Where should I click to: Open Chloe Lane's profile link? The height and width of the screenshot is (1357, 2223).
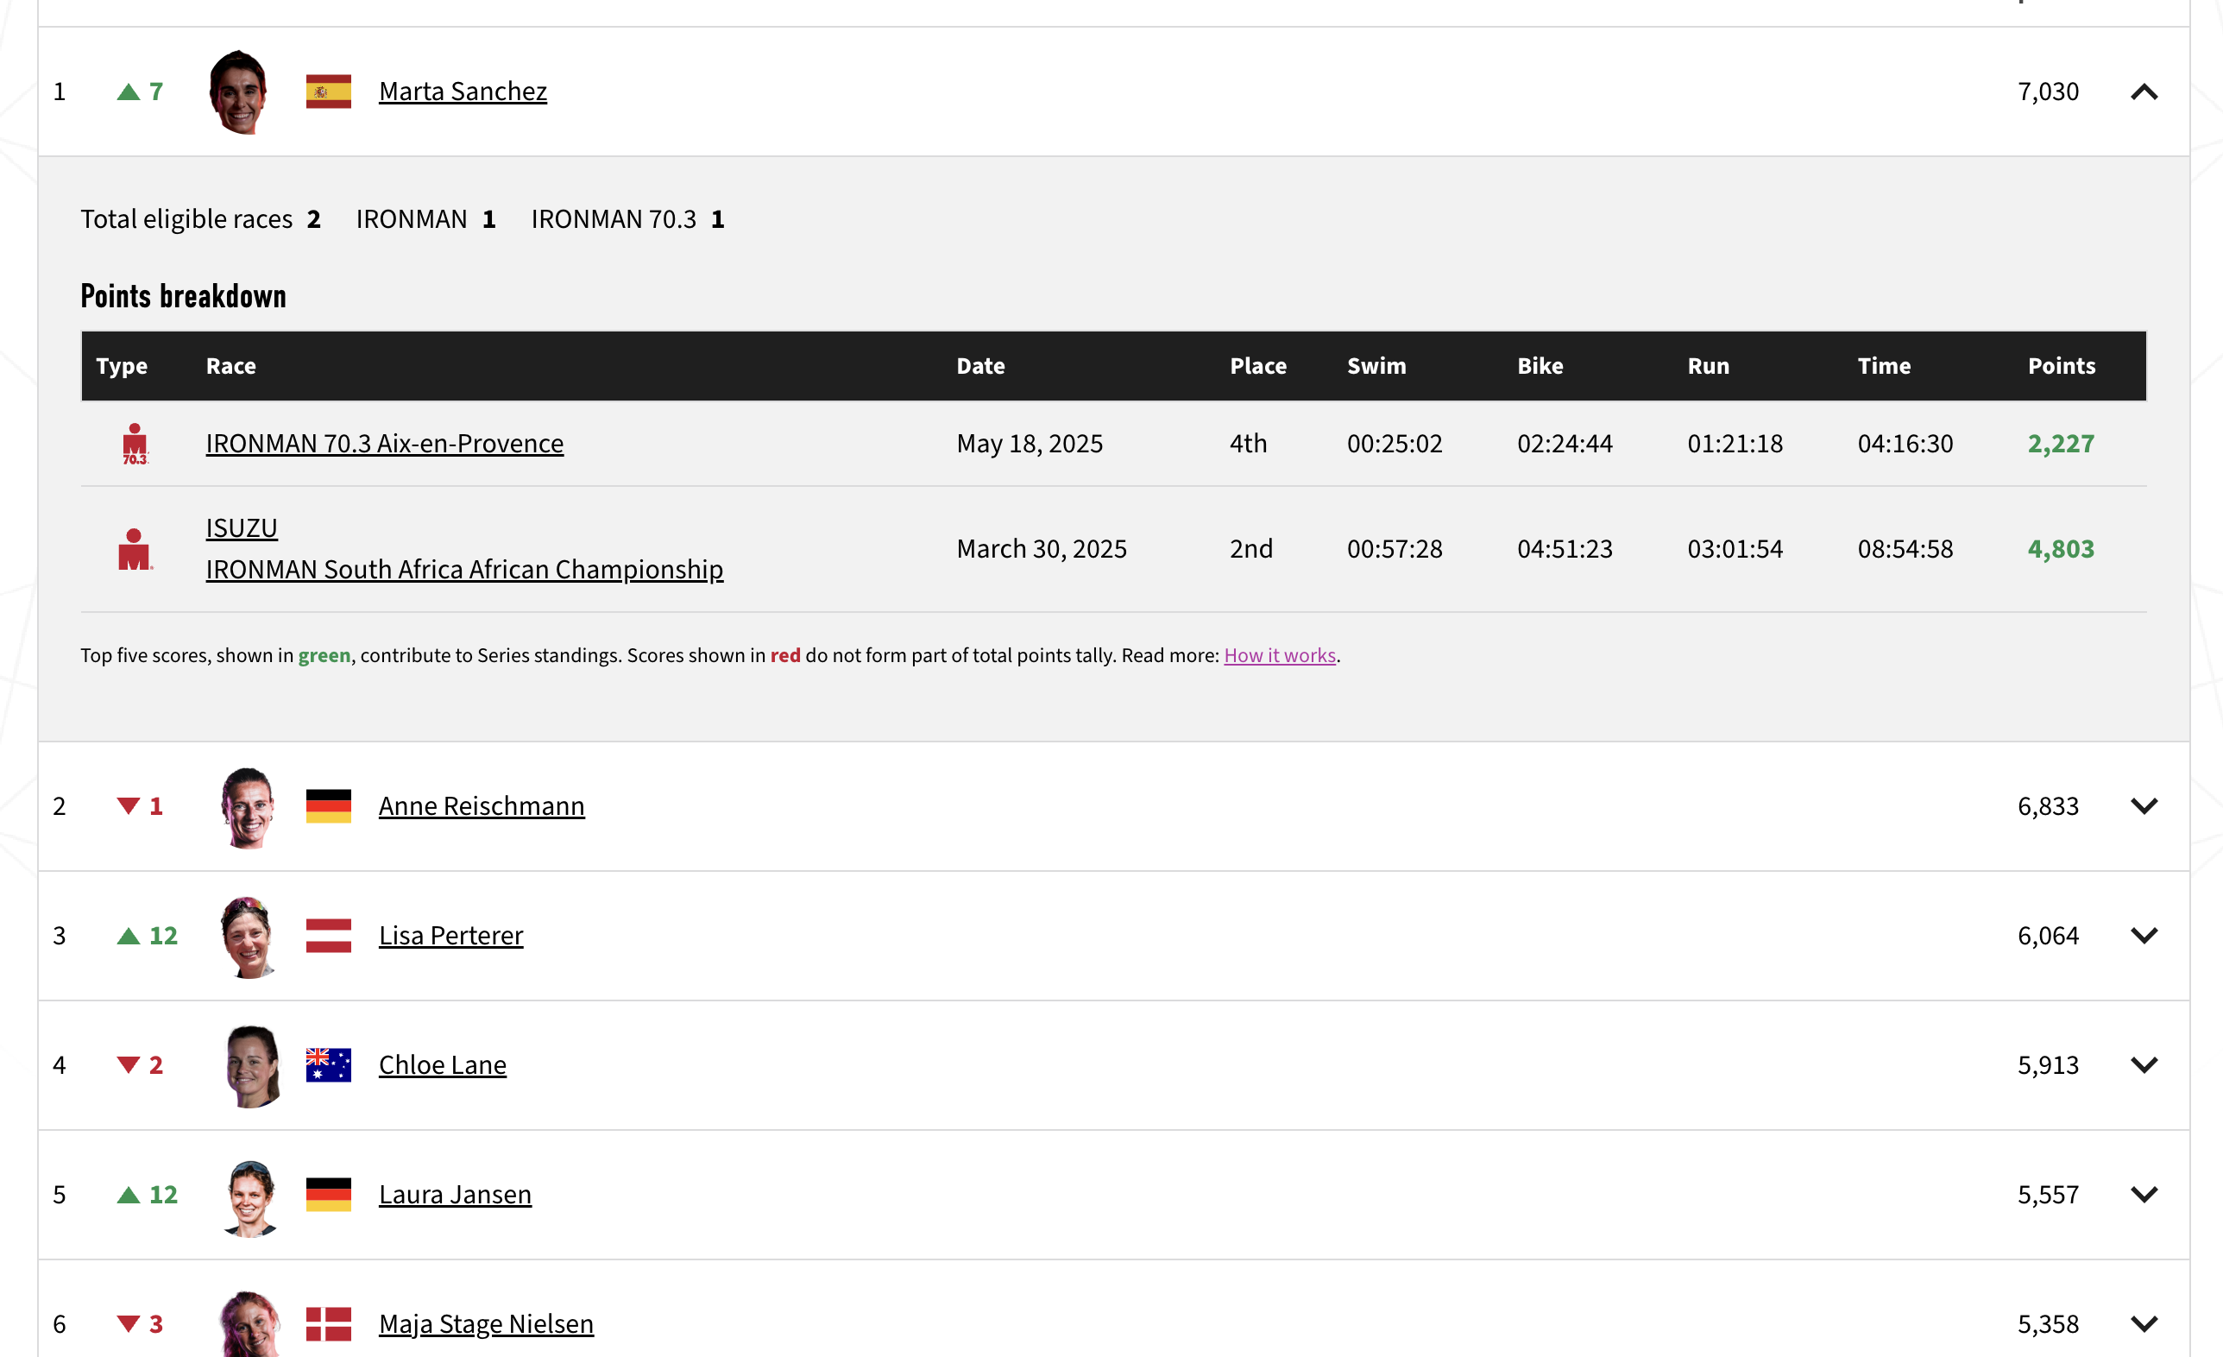pyautogui.click(x=443, y=1064)
